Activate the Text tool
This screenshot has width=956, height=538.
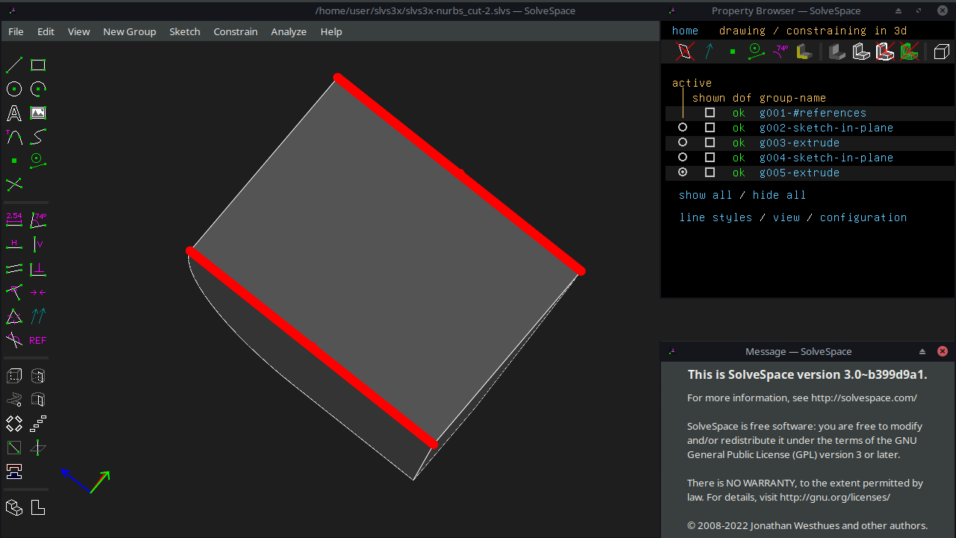coord(13,112)
